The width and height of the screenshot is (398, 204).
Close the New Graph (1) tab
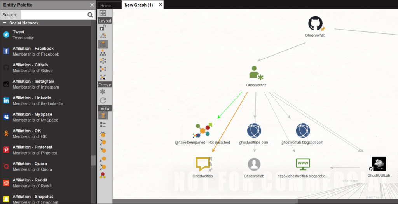coord(161,5)
